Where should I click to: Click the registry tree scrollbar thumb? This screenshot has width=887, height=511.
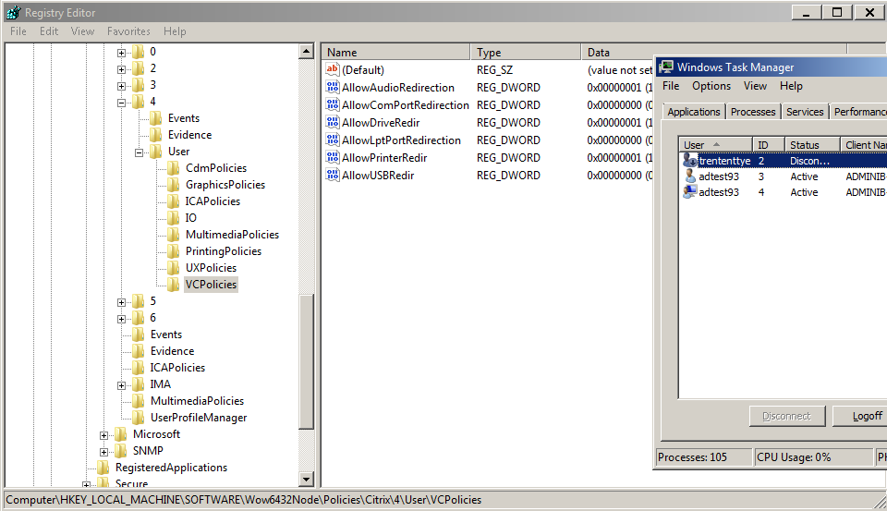pyautogui.click(x=306, y=361)
